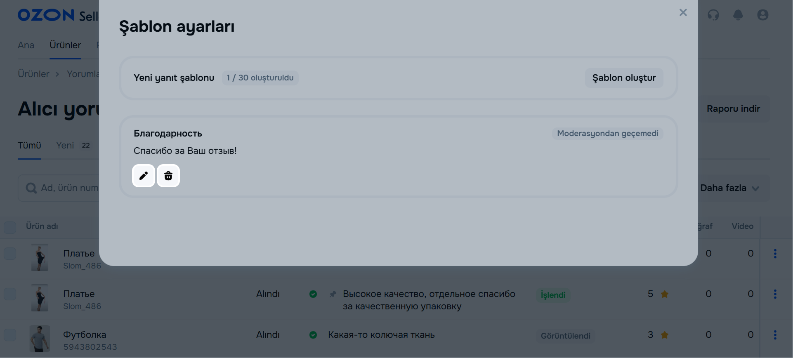The image size is (793, 358).
Task: Delete the Благодарность template via trash icon
Action: (x=168, y=176)
